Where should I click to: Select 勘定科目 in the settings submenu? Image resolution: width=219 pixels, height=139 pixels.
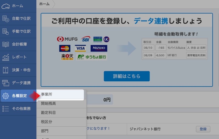[x=61, y=113]
